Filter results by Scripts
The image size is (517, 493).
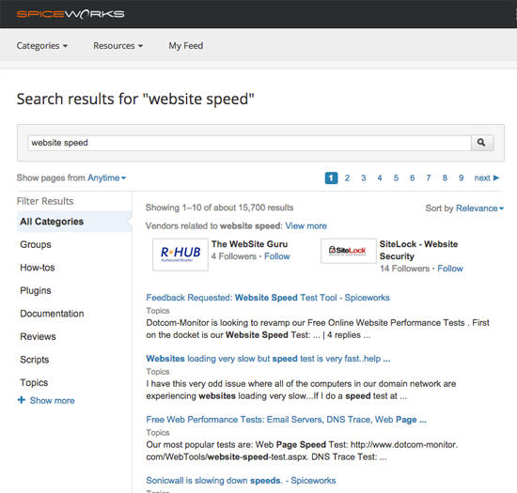(x=34, y=360)
